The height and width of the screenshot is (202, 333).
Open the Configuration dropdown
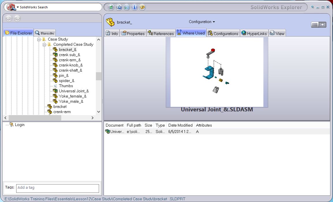(x=202, y=22)
